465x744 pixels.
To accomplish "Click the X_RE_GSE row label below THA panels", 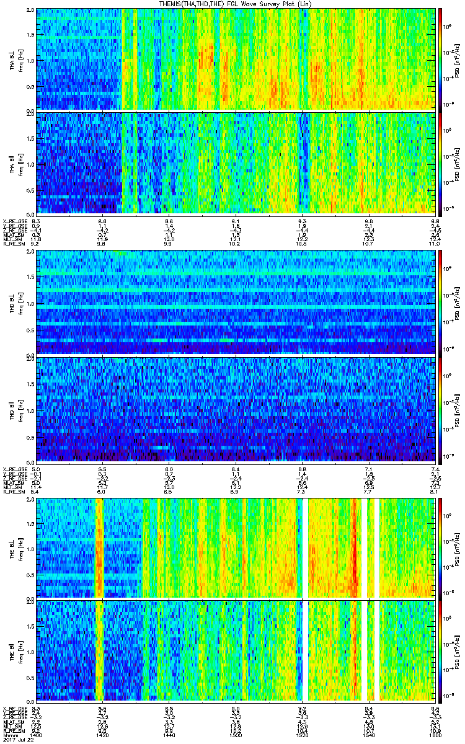I will 14,221.
